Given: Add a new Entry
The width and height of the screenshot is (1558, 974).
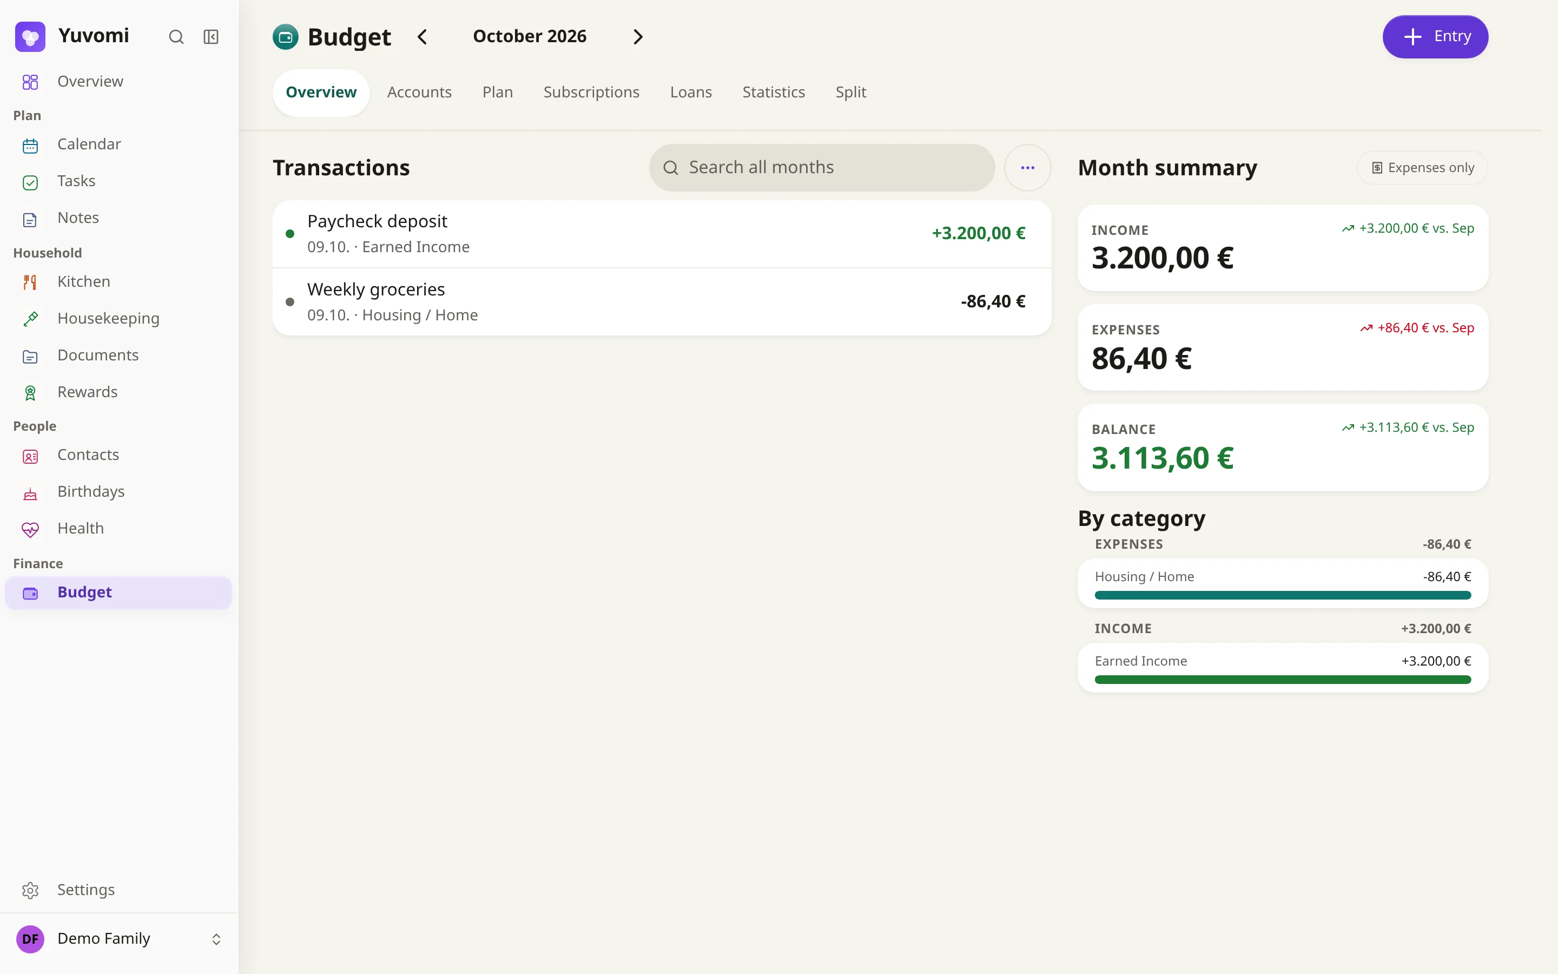Looking at the screenshot, I should click(1435, 37).
